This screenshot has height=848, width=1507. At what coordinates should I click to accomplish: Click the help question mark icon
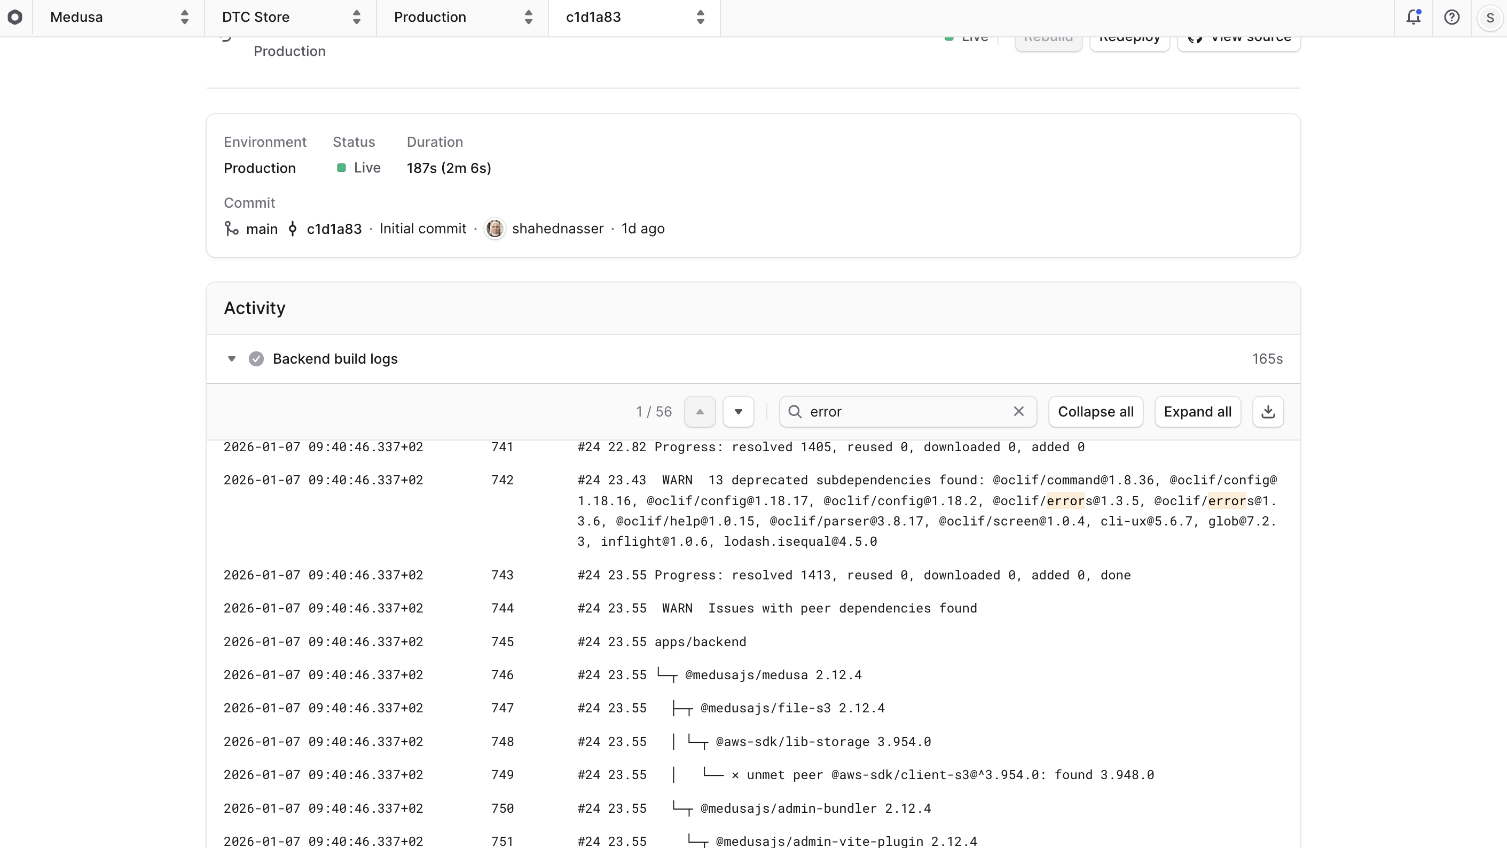coord(1453,17)
